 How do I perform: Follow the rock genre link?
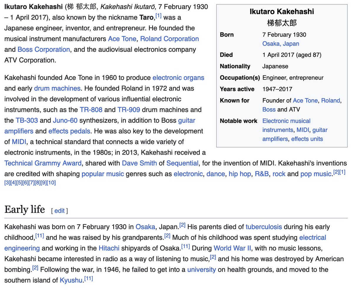279,174
